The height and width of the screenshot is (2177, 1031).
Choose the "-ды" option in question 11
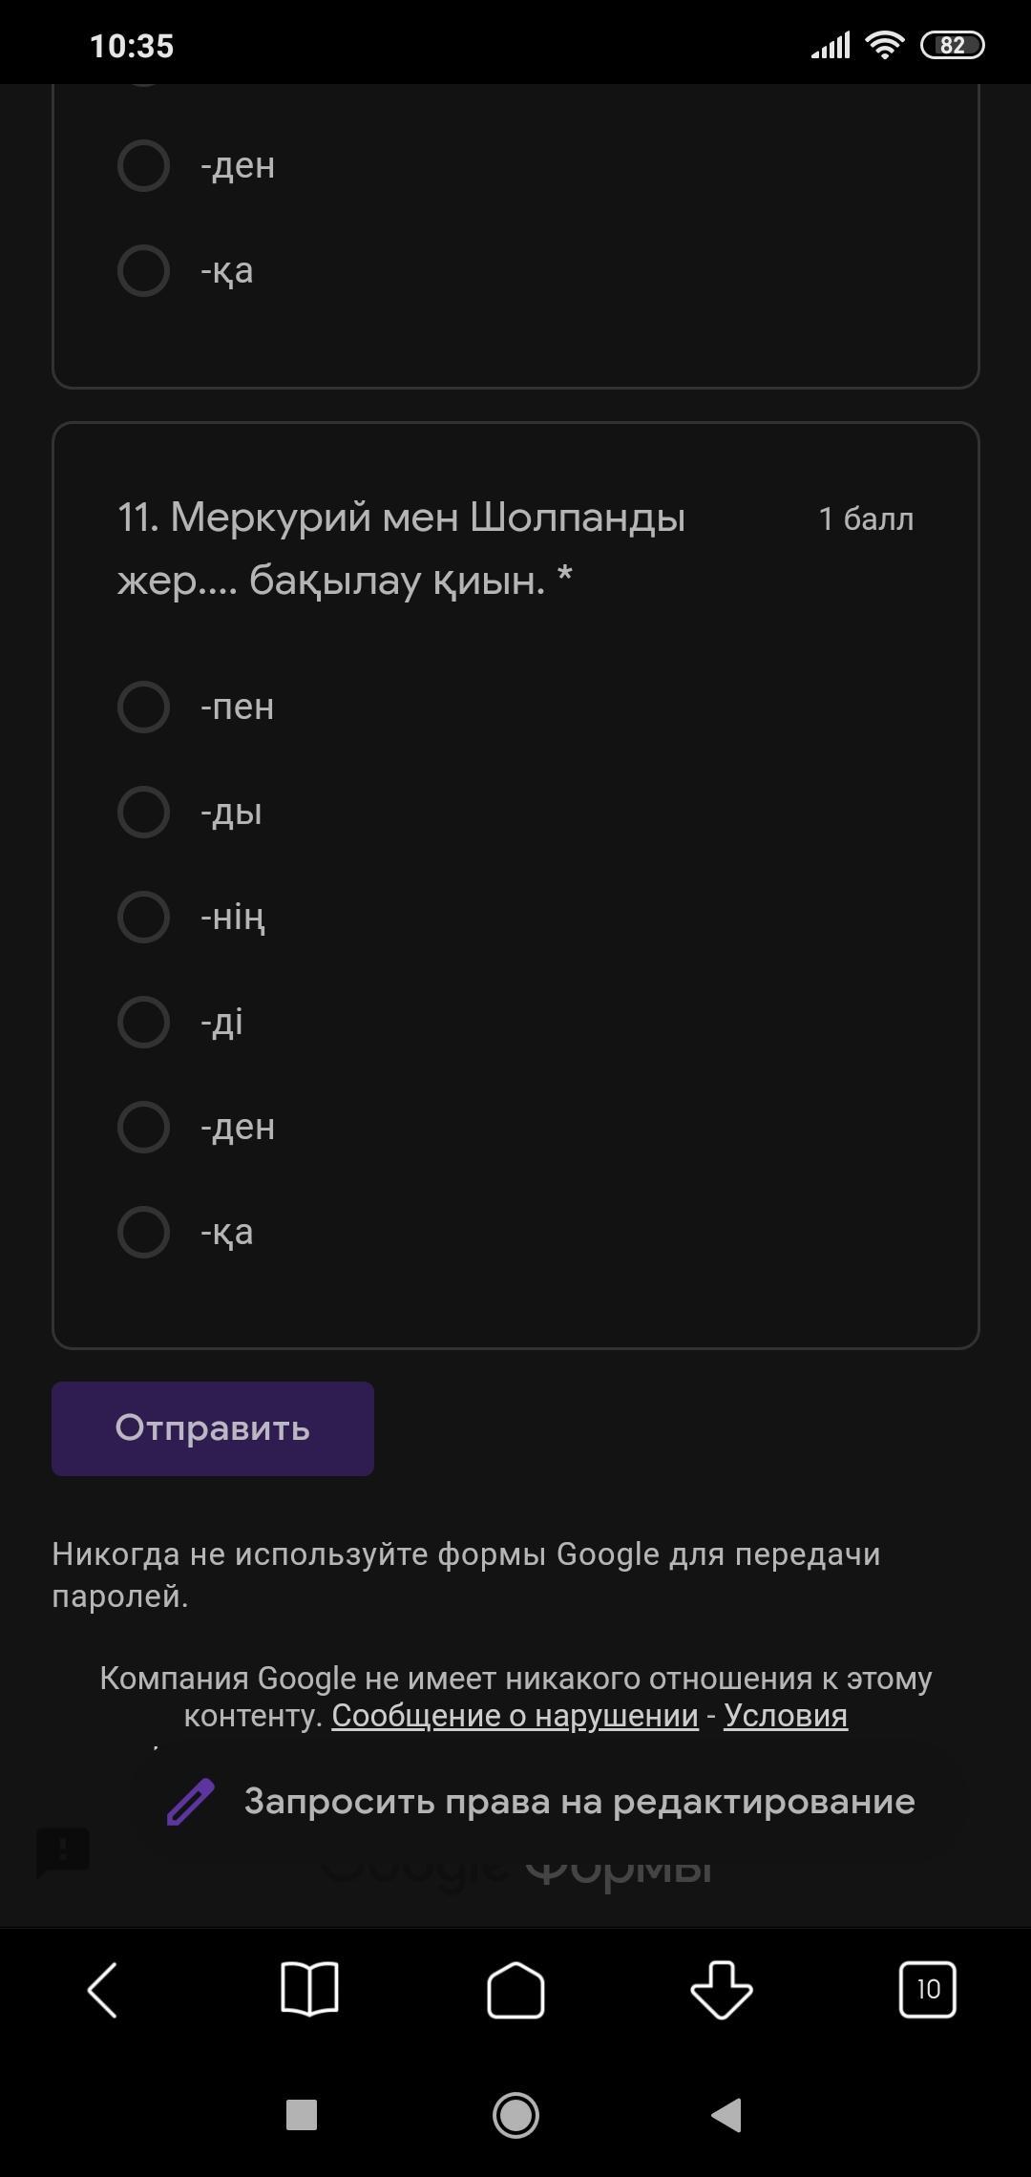(144, 813)
